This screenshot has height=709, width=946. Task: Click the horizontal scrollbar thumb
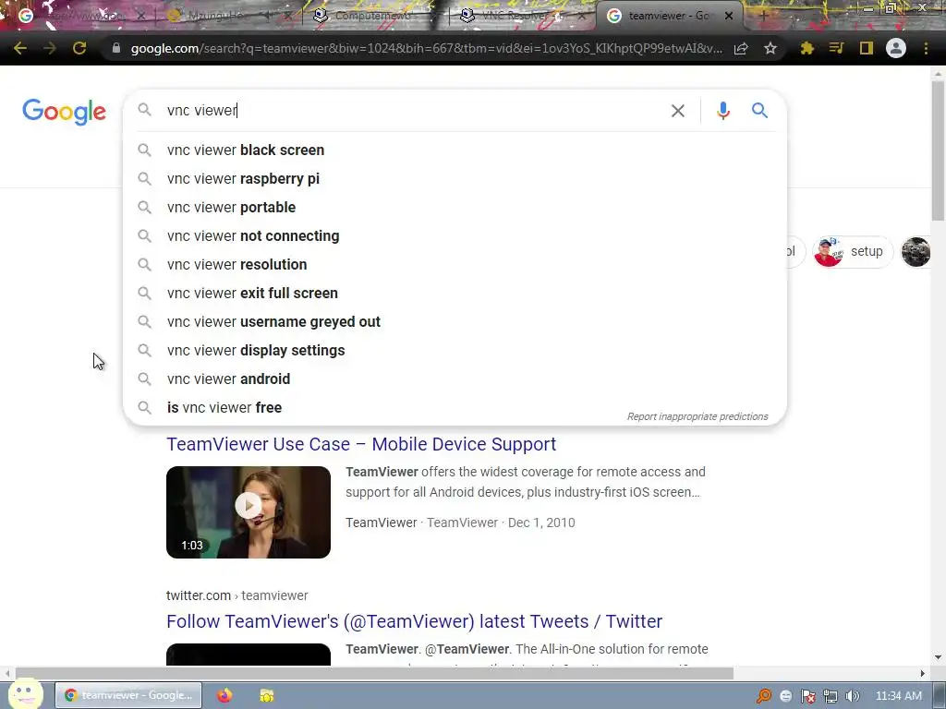tap(374, 673)
